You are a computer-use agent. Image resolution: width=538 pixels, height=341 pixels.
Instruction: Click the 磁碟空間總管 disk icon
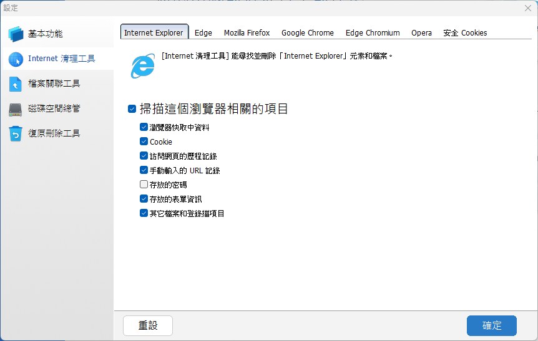(16, 109)
